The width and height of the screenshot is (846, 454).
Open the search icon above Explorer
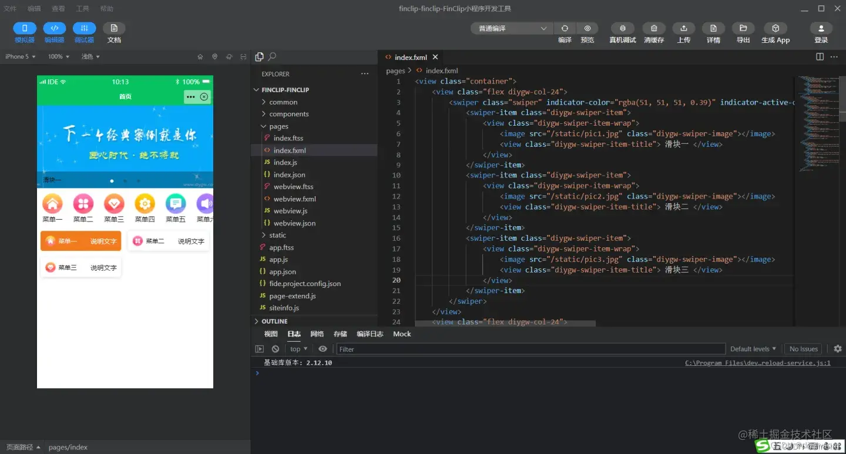click(x=272, y=56)
